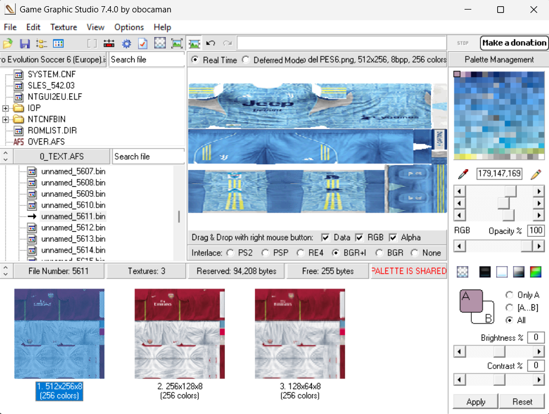
Task: Select the 128x64x8 texture thumbnail
Action: [x=300, y=334]
